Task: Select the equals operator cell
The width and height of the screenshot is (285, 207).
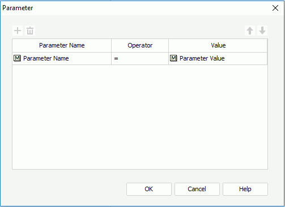Action: tap(140, 58)
